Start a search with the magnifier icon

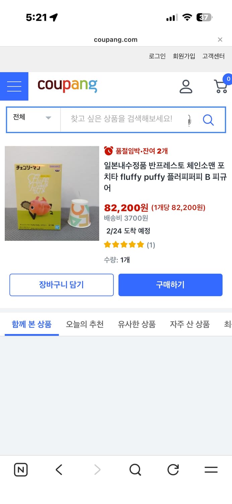(208, 120)
